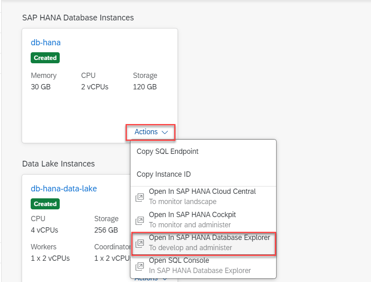Launch Open SQL Console option

coord(179,260)
